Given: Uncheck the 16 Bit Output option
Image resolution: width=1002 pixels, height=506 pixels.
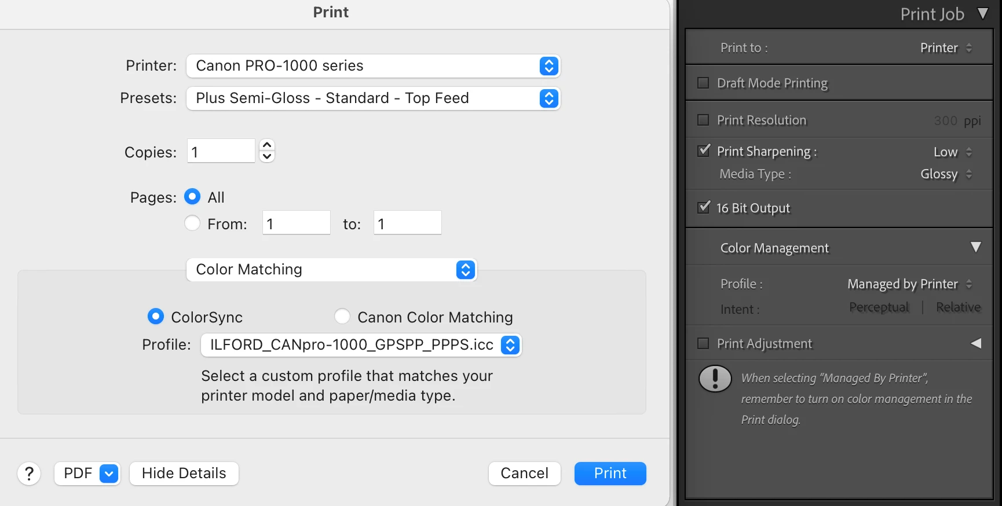Looking at the screenshot, I should [x=704, y=207].
